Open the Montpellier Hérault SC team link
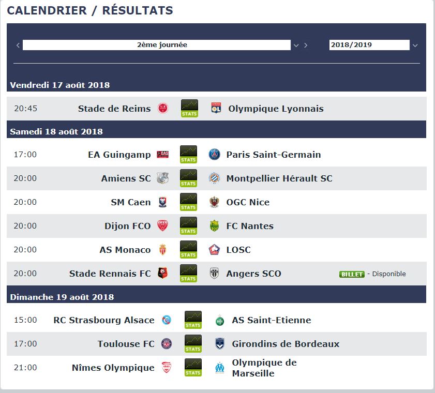This screenshot has width=435, height=393. (x=279, y=178)
